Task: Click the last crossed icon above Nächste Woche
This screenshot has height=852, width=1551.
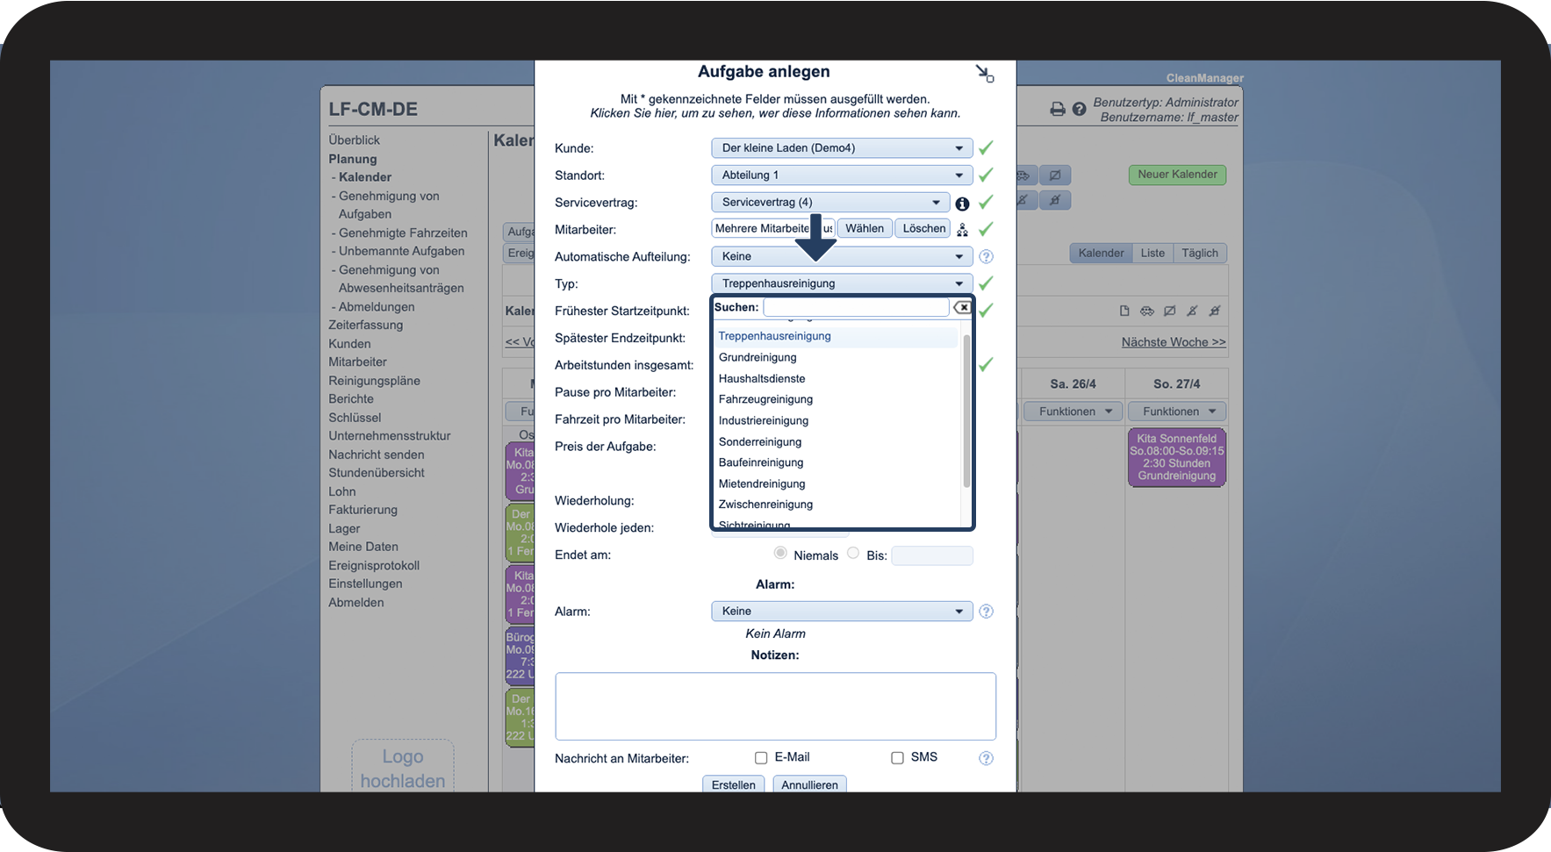Action: 1215,311
